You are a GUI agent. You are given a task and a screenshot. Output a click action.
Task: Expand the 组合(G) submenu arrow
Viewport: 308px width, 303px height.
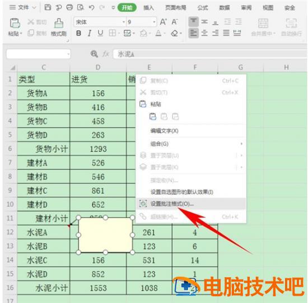click(241, 144)
